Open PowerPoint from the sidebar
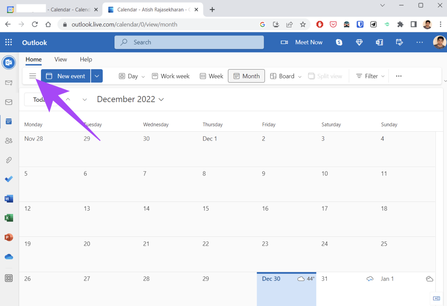Image resolution: width=447 pixels, height=306 pixels. [9, 237]
